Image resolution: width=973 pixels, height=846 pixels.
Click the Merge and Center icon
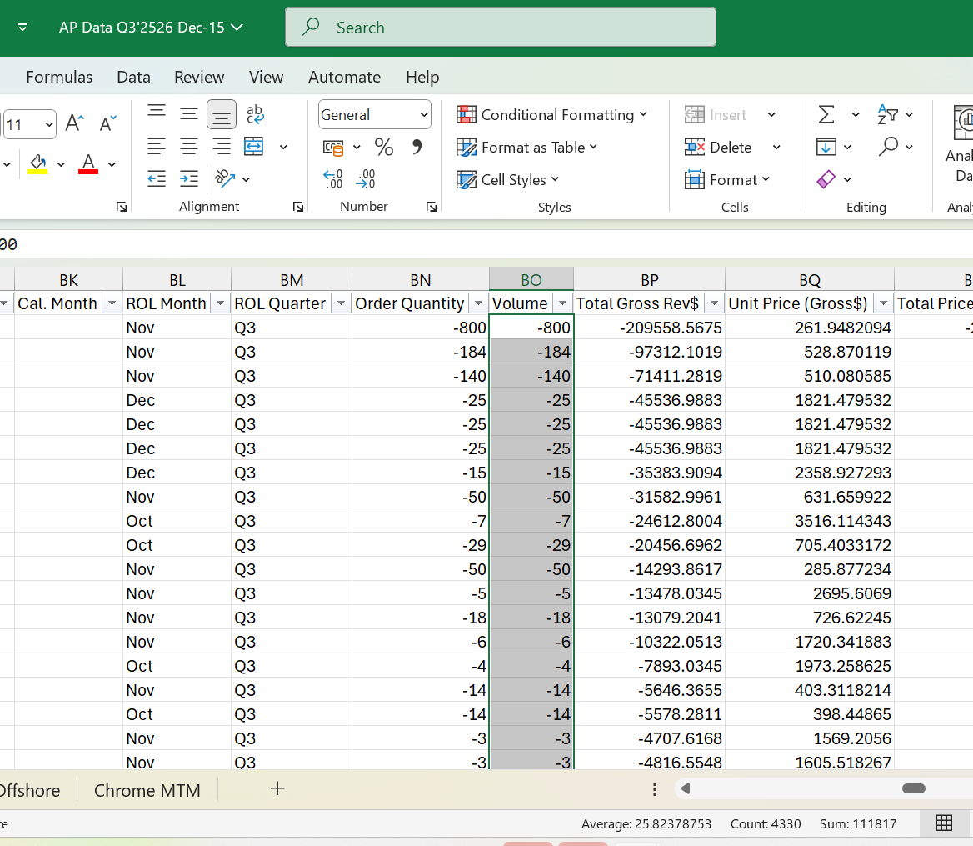coord(254,147)
